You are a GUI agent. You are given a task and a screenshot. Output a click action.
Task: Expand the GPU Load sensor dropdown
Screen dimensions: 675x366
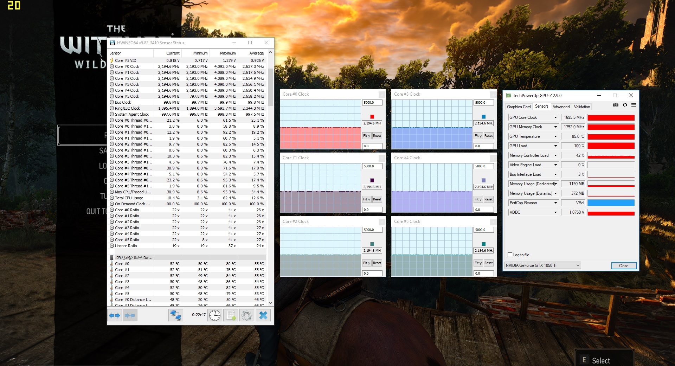(555, 146)
